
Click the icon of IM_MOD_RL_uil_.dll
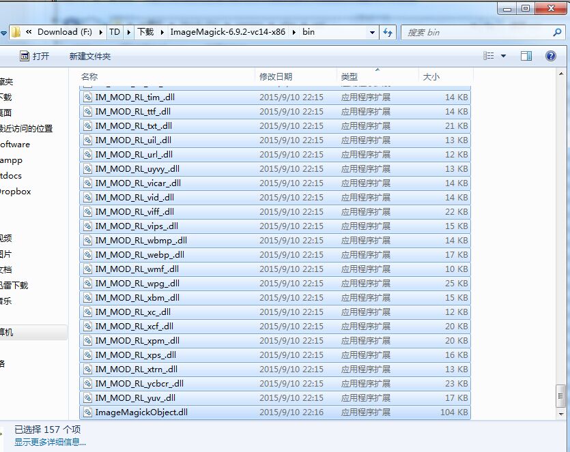[x=87, y=140]
